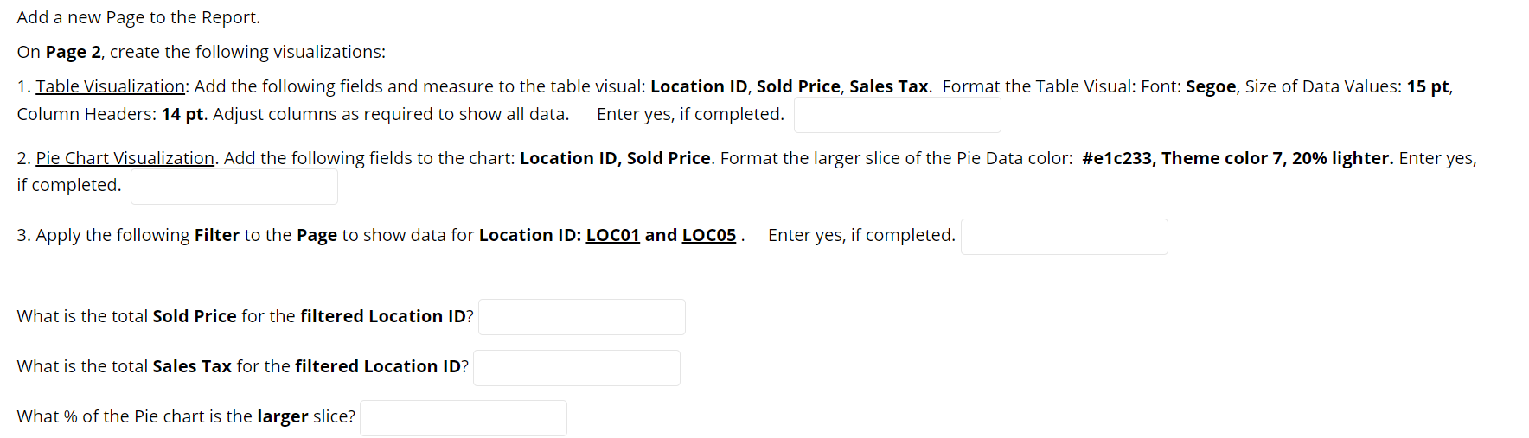Click the "Theme color 7, 20% lighter" text

point(1276,158)
